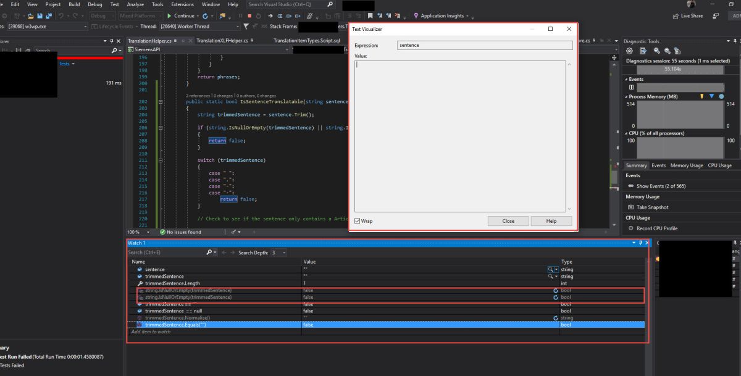Click the Save All icon in toolbar
Screen dimensions: 741x376
click(x=48, y=16)
